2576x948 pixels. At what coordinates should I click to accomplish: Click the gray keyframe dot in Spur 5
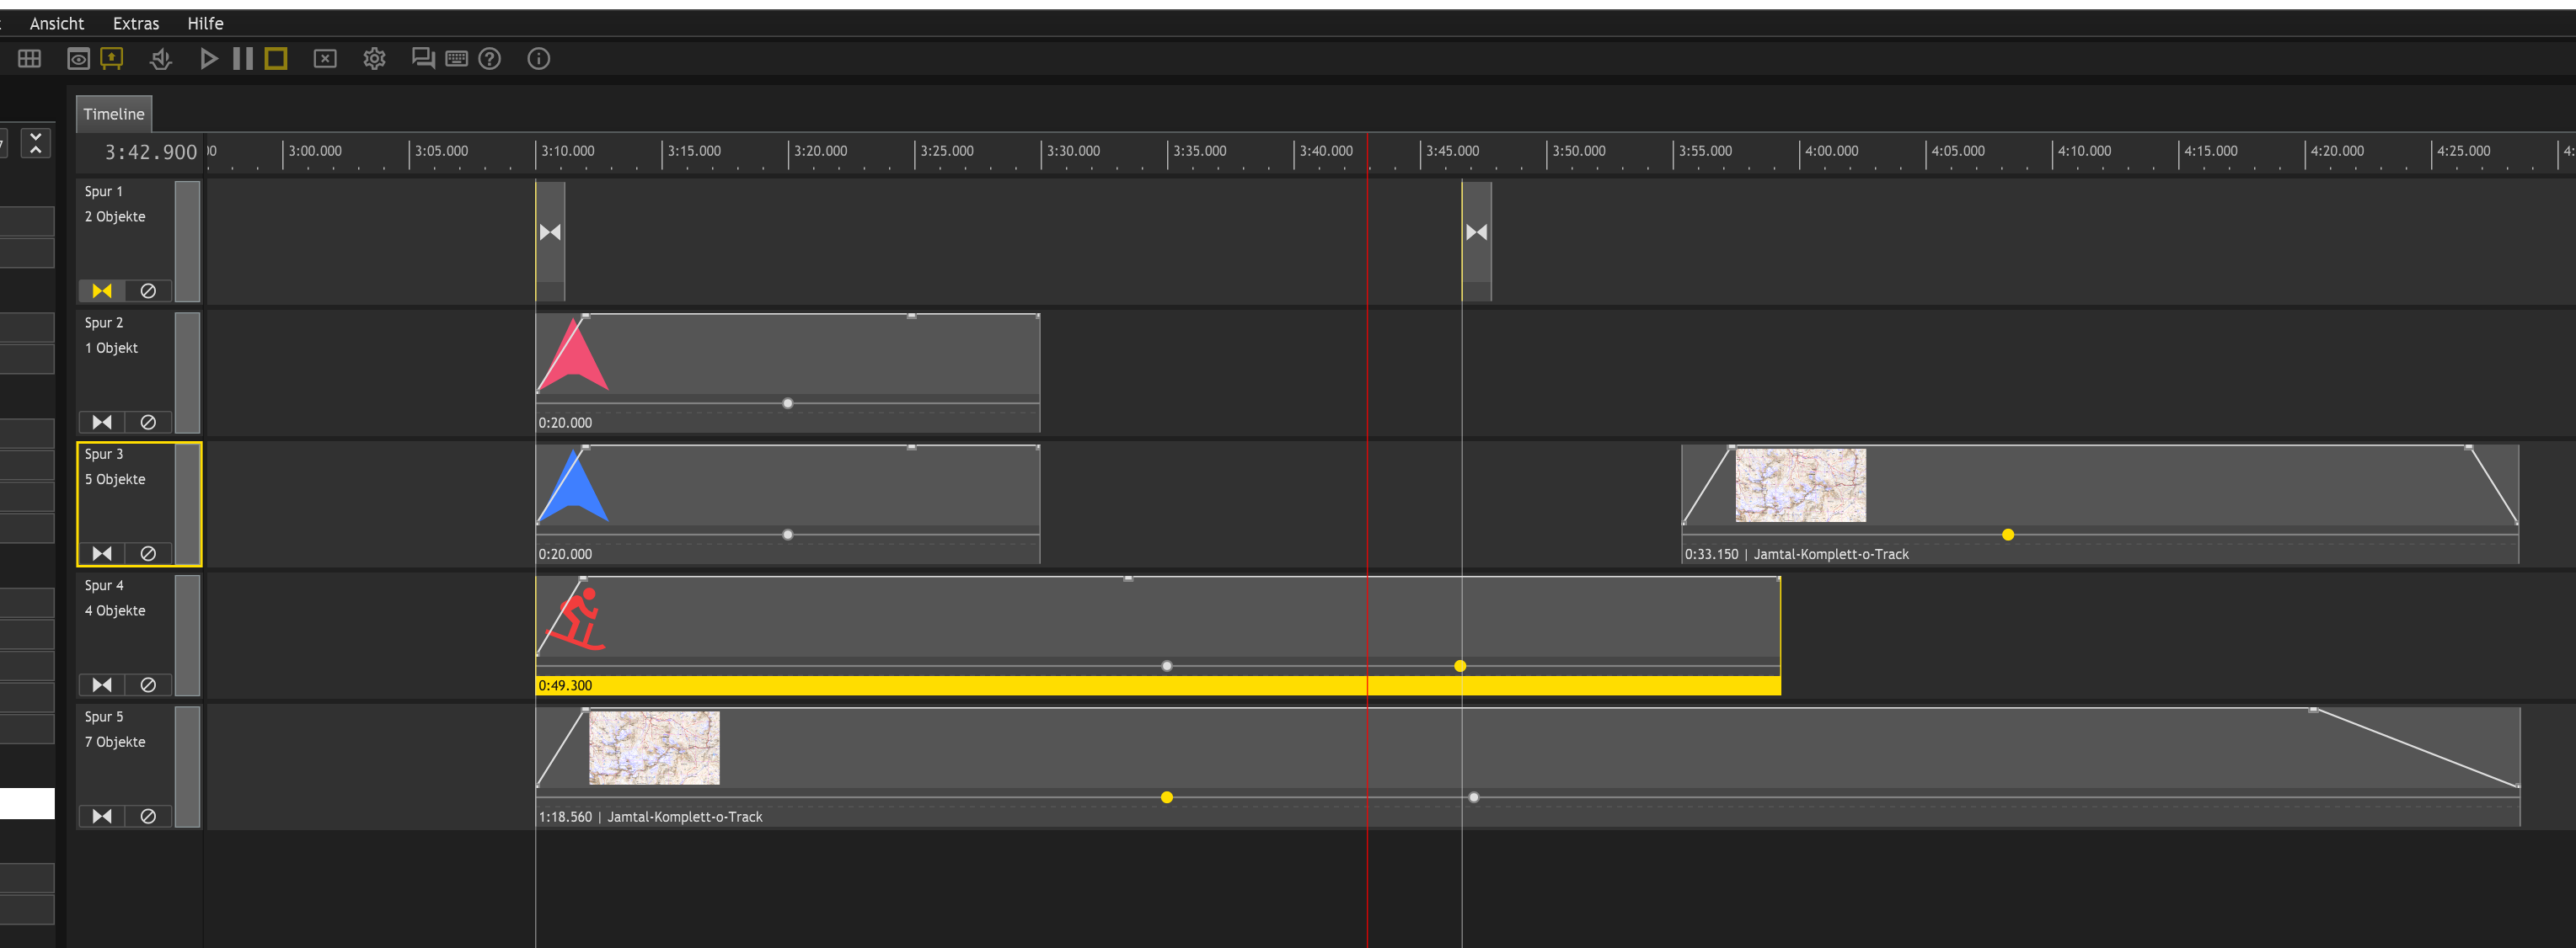(x=1474, y=797)
